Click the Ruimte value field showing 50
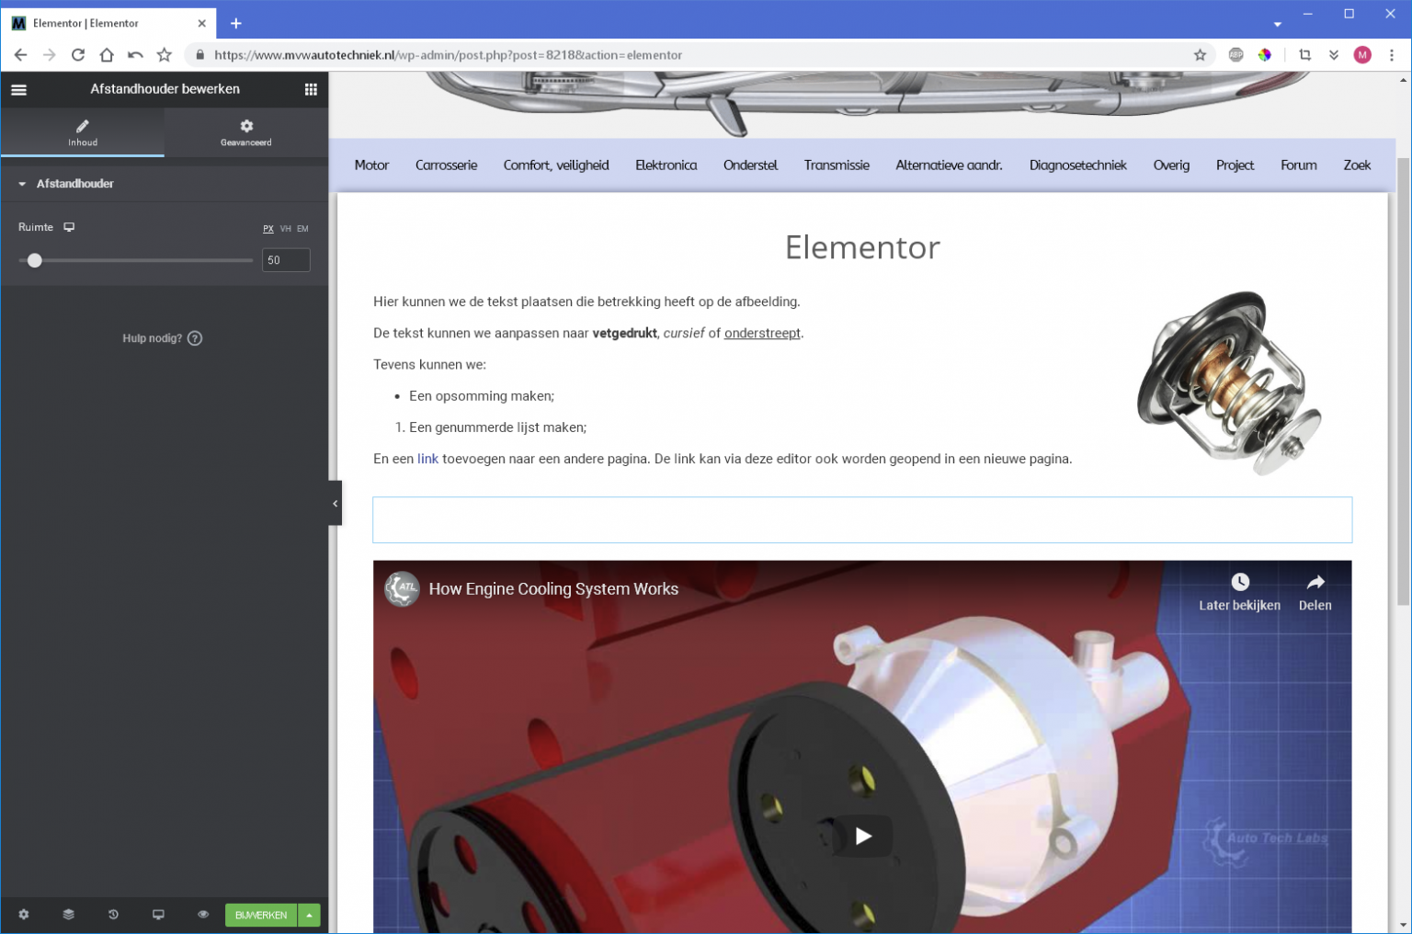 click(286, 260)
